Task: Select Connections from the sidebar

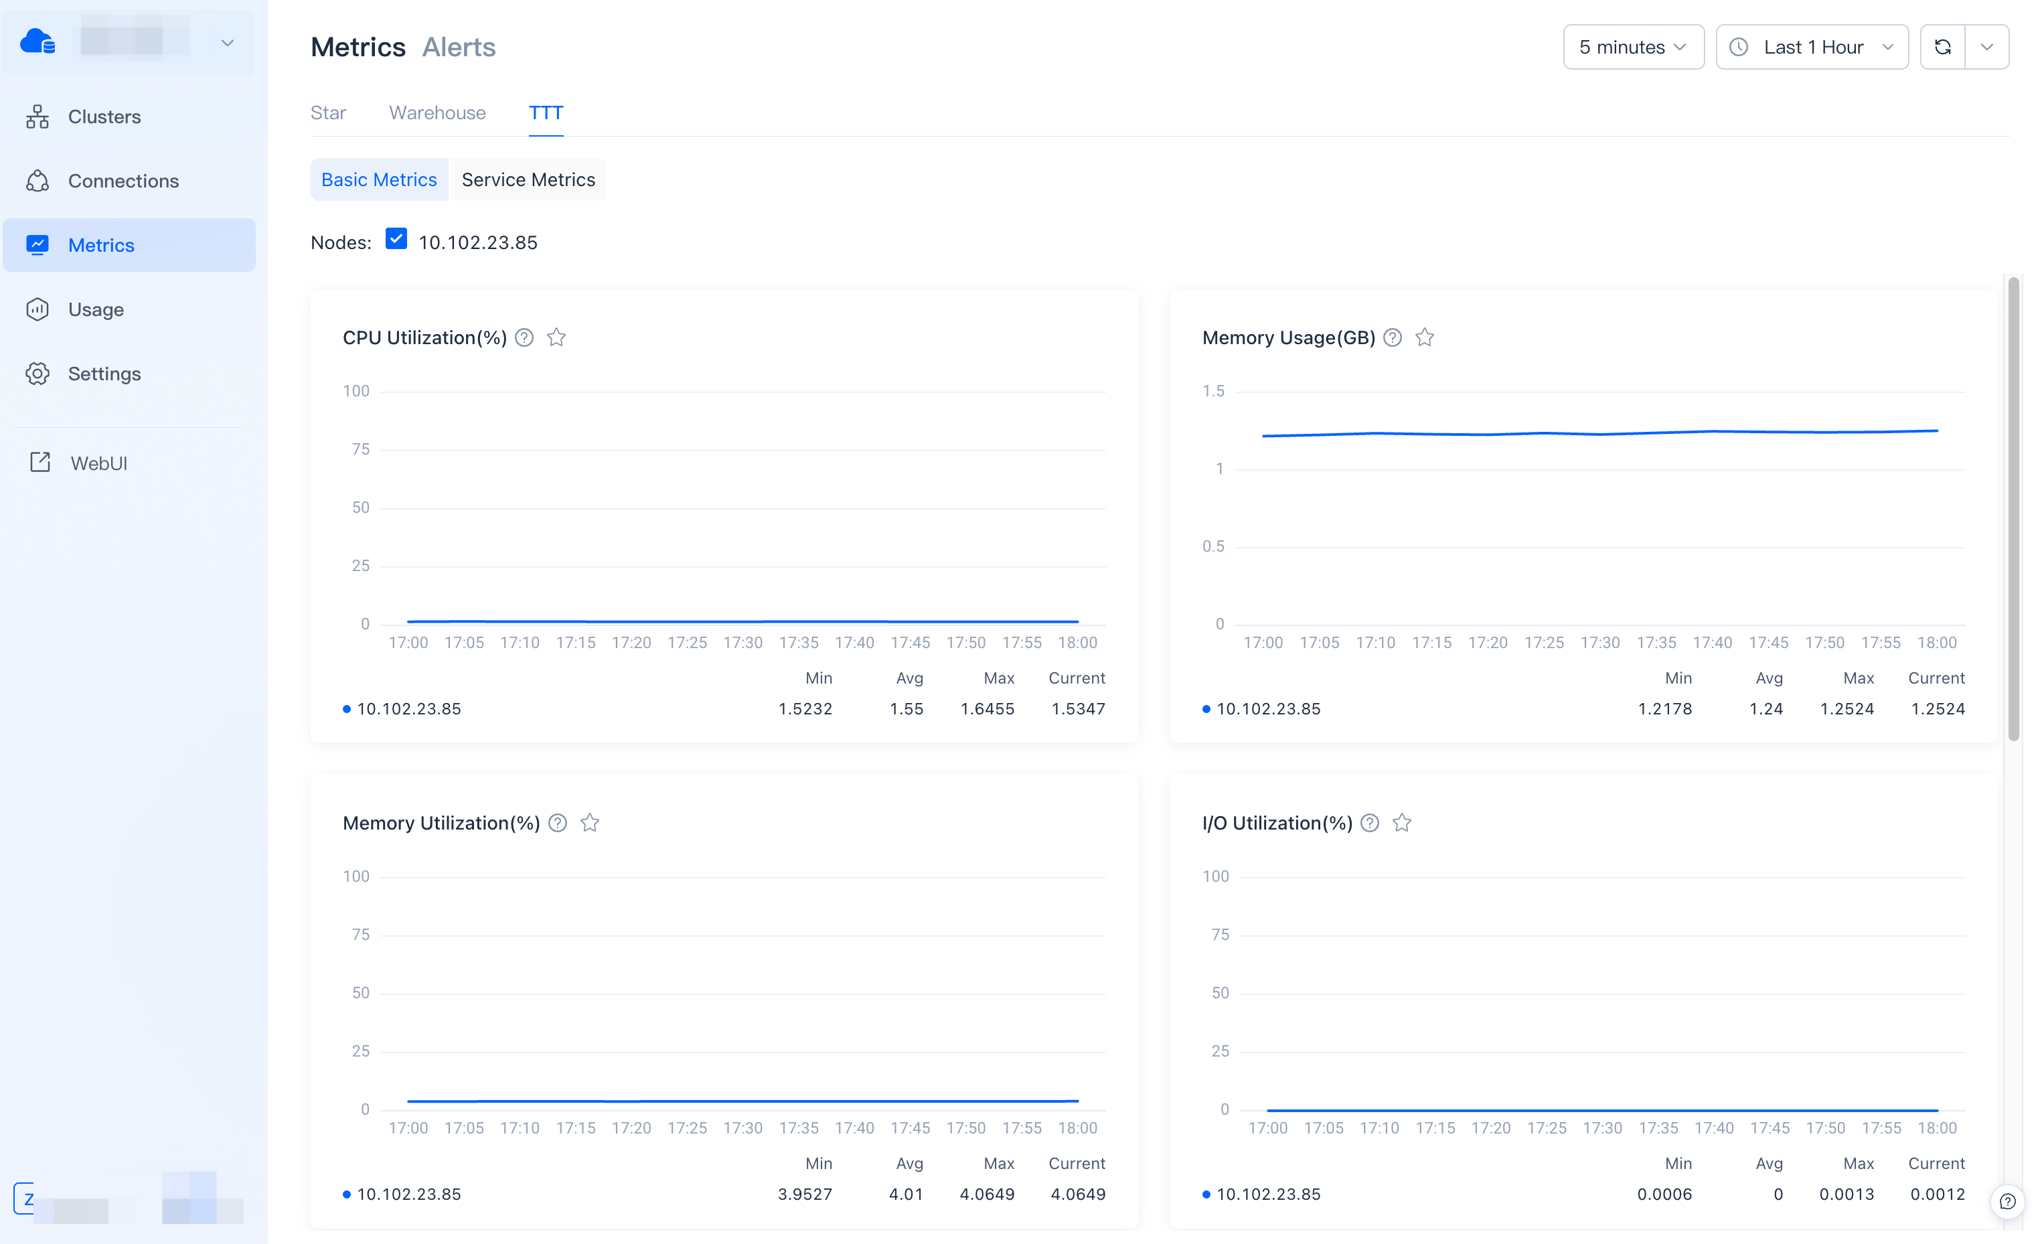Action: [123, 180]
